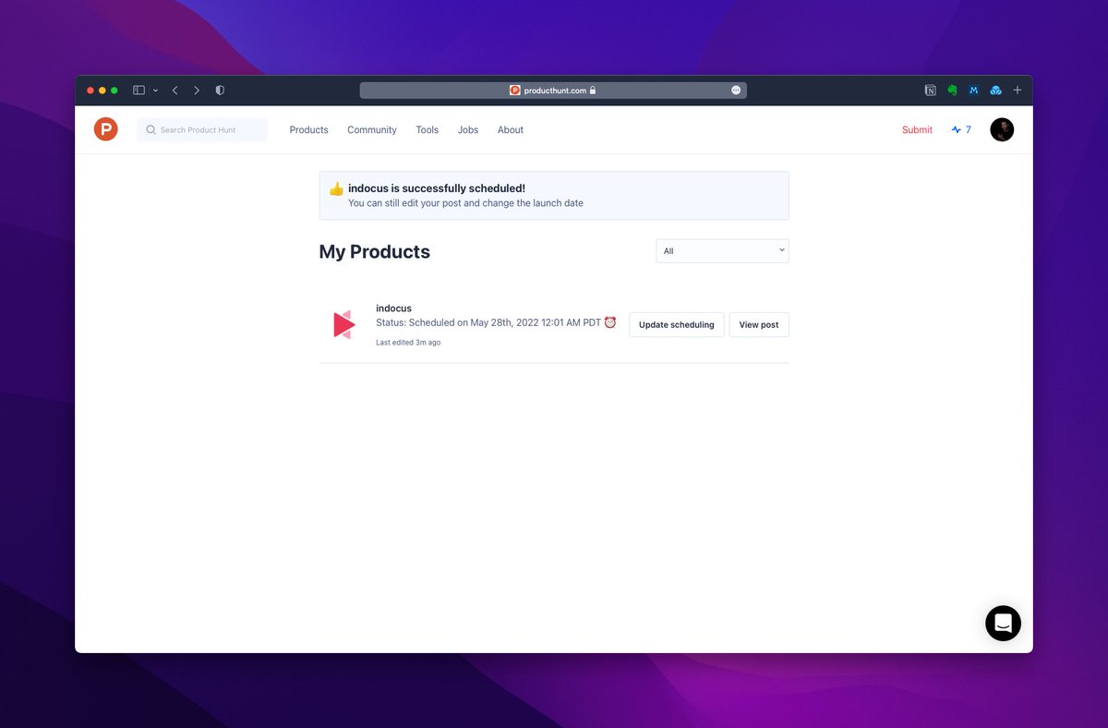Image resolution: width=1108 pixels, height=728 pixels.
Task: Open the privacy report shield icon
Action: [220, 91]
